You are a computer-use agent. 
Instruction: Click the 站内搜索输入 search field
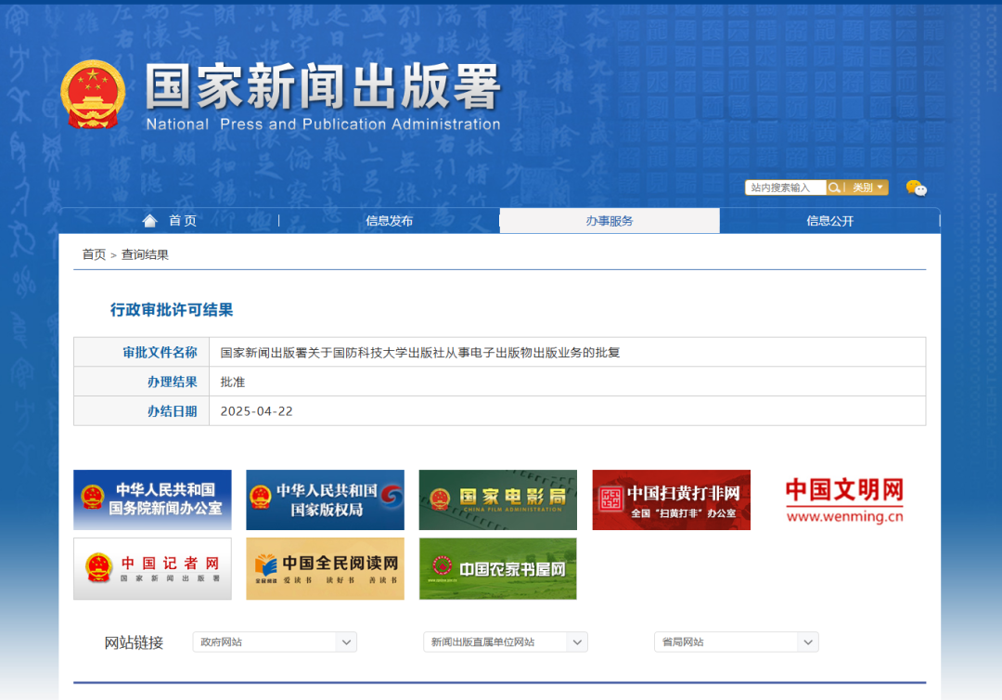click(x=785, y=188)
